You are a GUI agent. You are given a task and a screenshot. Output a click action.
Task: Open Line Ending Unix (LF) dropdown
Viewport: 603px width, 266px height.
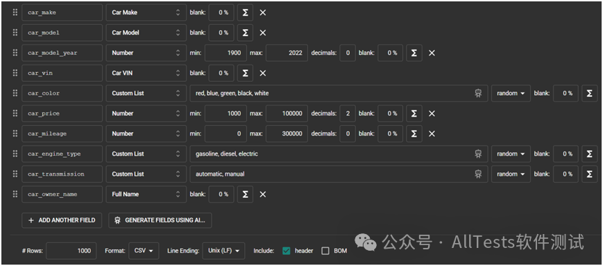click(224, 251)
